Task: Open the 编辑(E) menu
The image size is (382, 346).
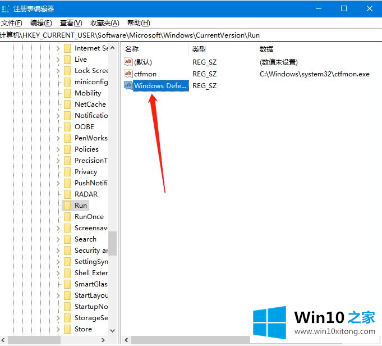Action: [x=41, y=23]
